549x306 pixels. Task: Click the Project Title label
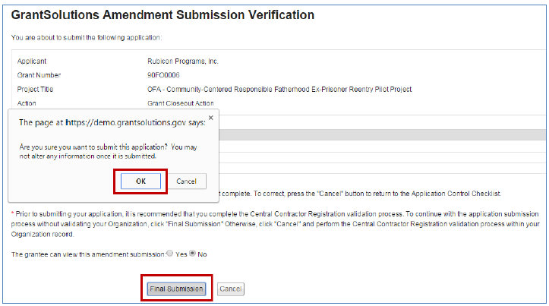click(35, 89)
